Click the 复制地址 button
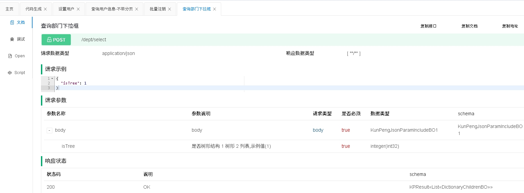 pyautogui.click(x=510, y=26)
